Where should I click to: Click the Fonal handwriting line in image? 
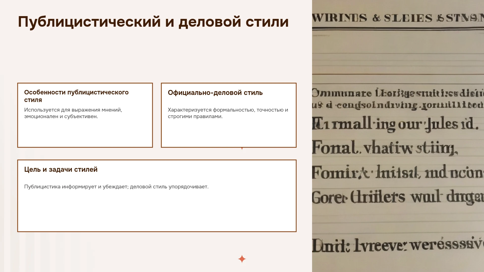pyautogui.click(x=385, y=148)
